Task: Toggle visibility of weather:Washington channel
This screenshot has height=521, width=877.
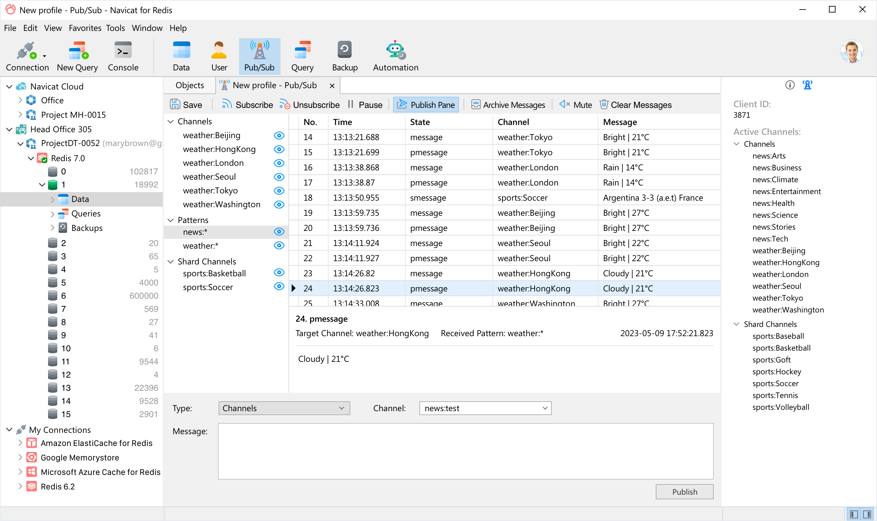Action: click(x=279, y=205)
